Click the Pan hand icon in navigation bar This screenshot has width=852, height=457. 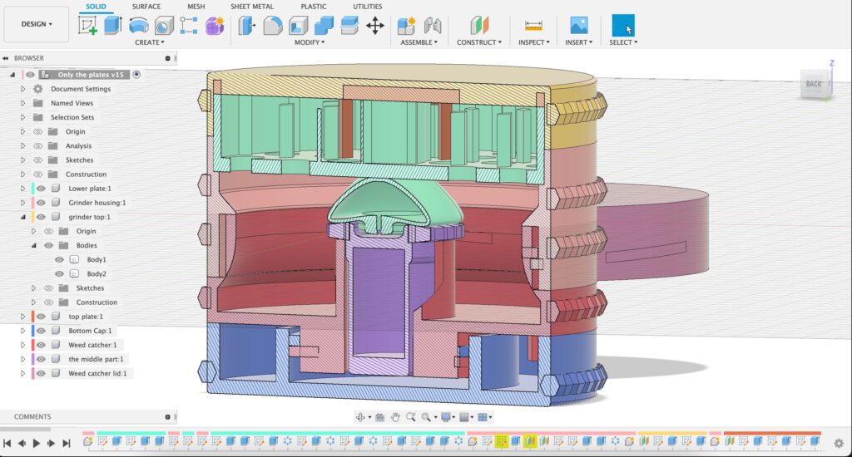point(396,417)
